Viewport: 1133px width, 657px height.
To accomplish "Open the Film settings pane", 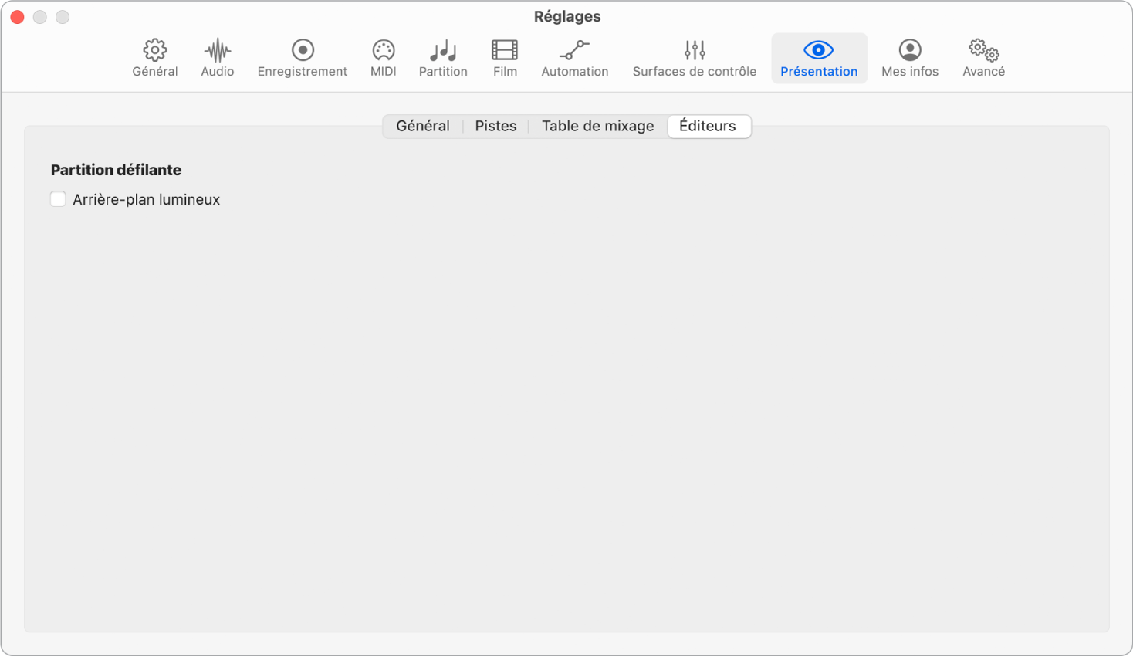I will 505,51.
